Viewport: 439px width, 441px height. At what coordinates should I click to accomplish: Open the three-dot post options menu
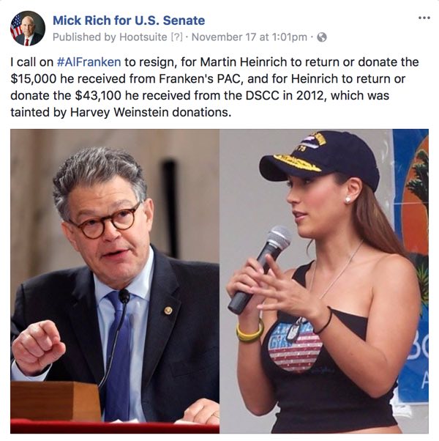tap(424, 18)
